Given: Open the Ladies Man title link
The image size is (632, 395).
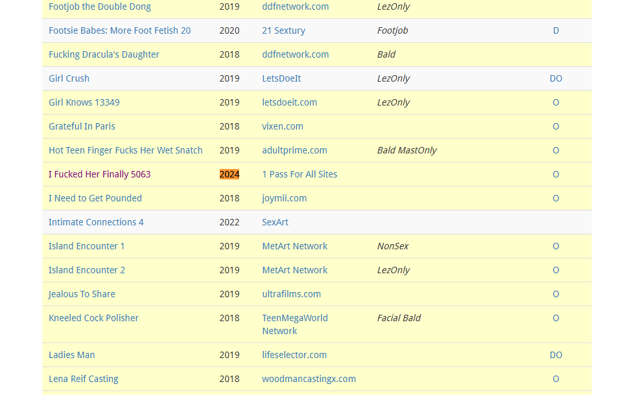Looking at the screenshot, I should pos(72,355).
